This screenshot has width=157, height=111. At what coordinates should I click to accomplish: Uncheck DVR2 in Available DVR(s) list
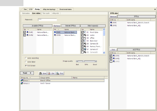click(25, 35)
